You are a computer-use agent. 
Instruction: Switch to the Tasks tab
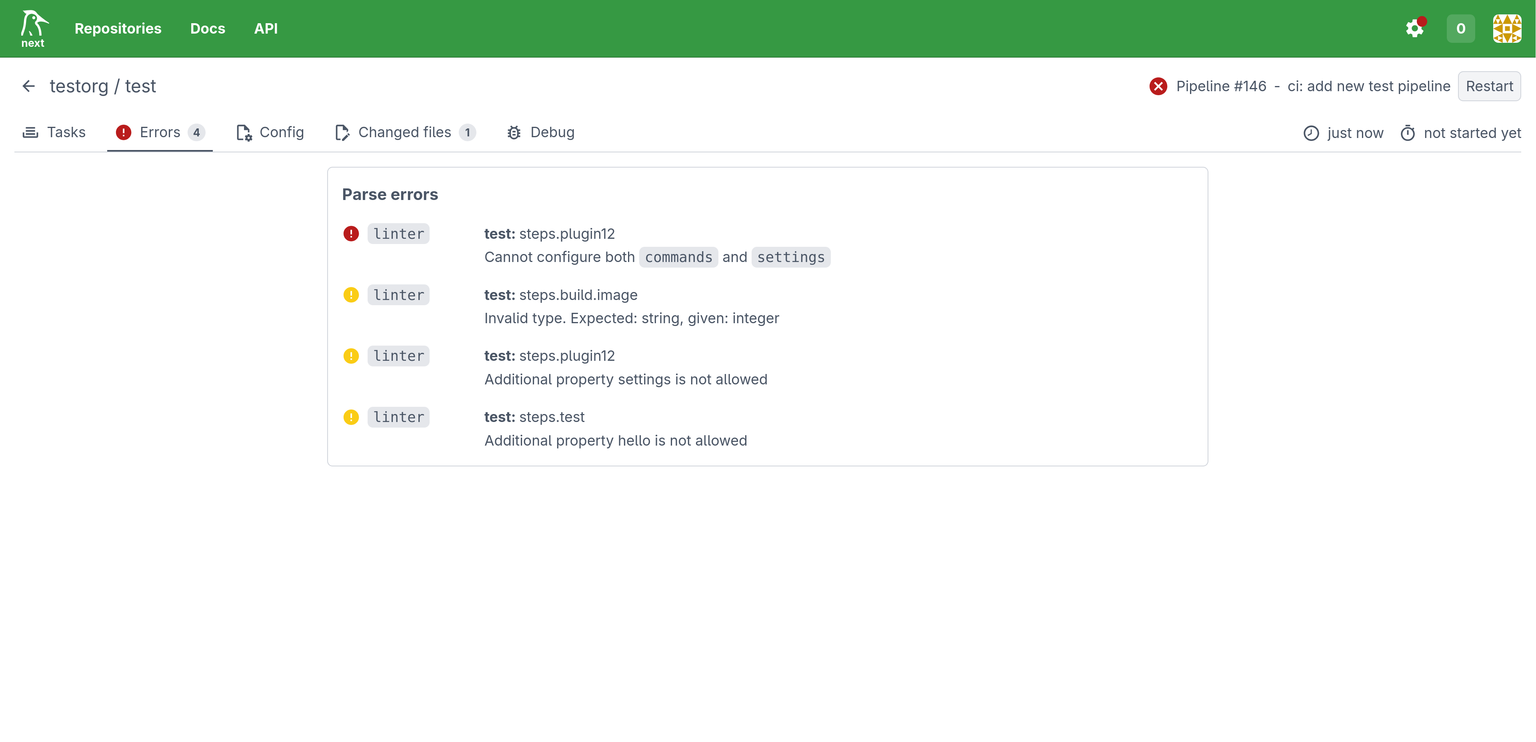point(54,132)
